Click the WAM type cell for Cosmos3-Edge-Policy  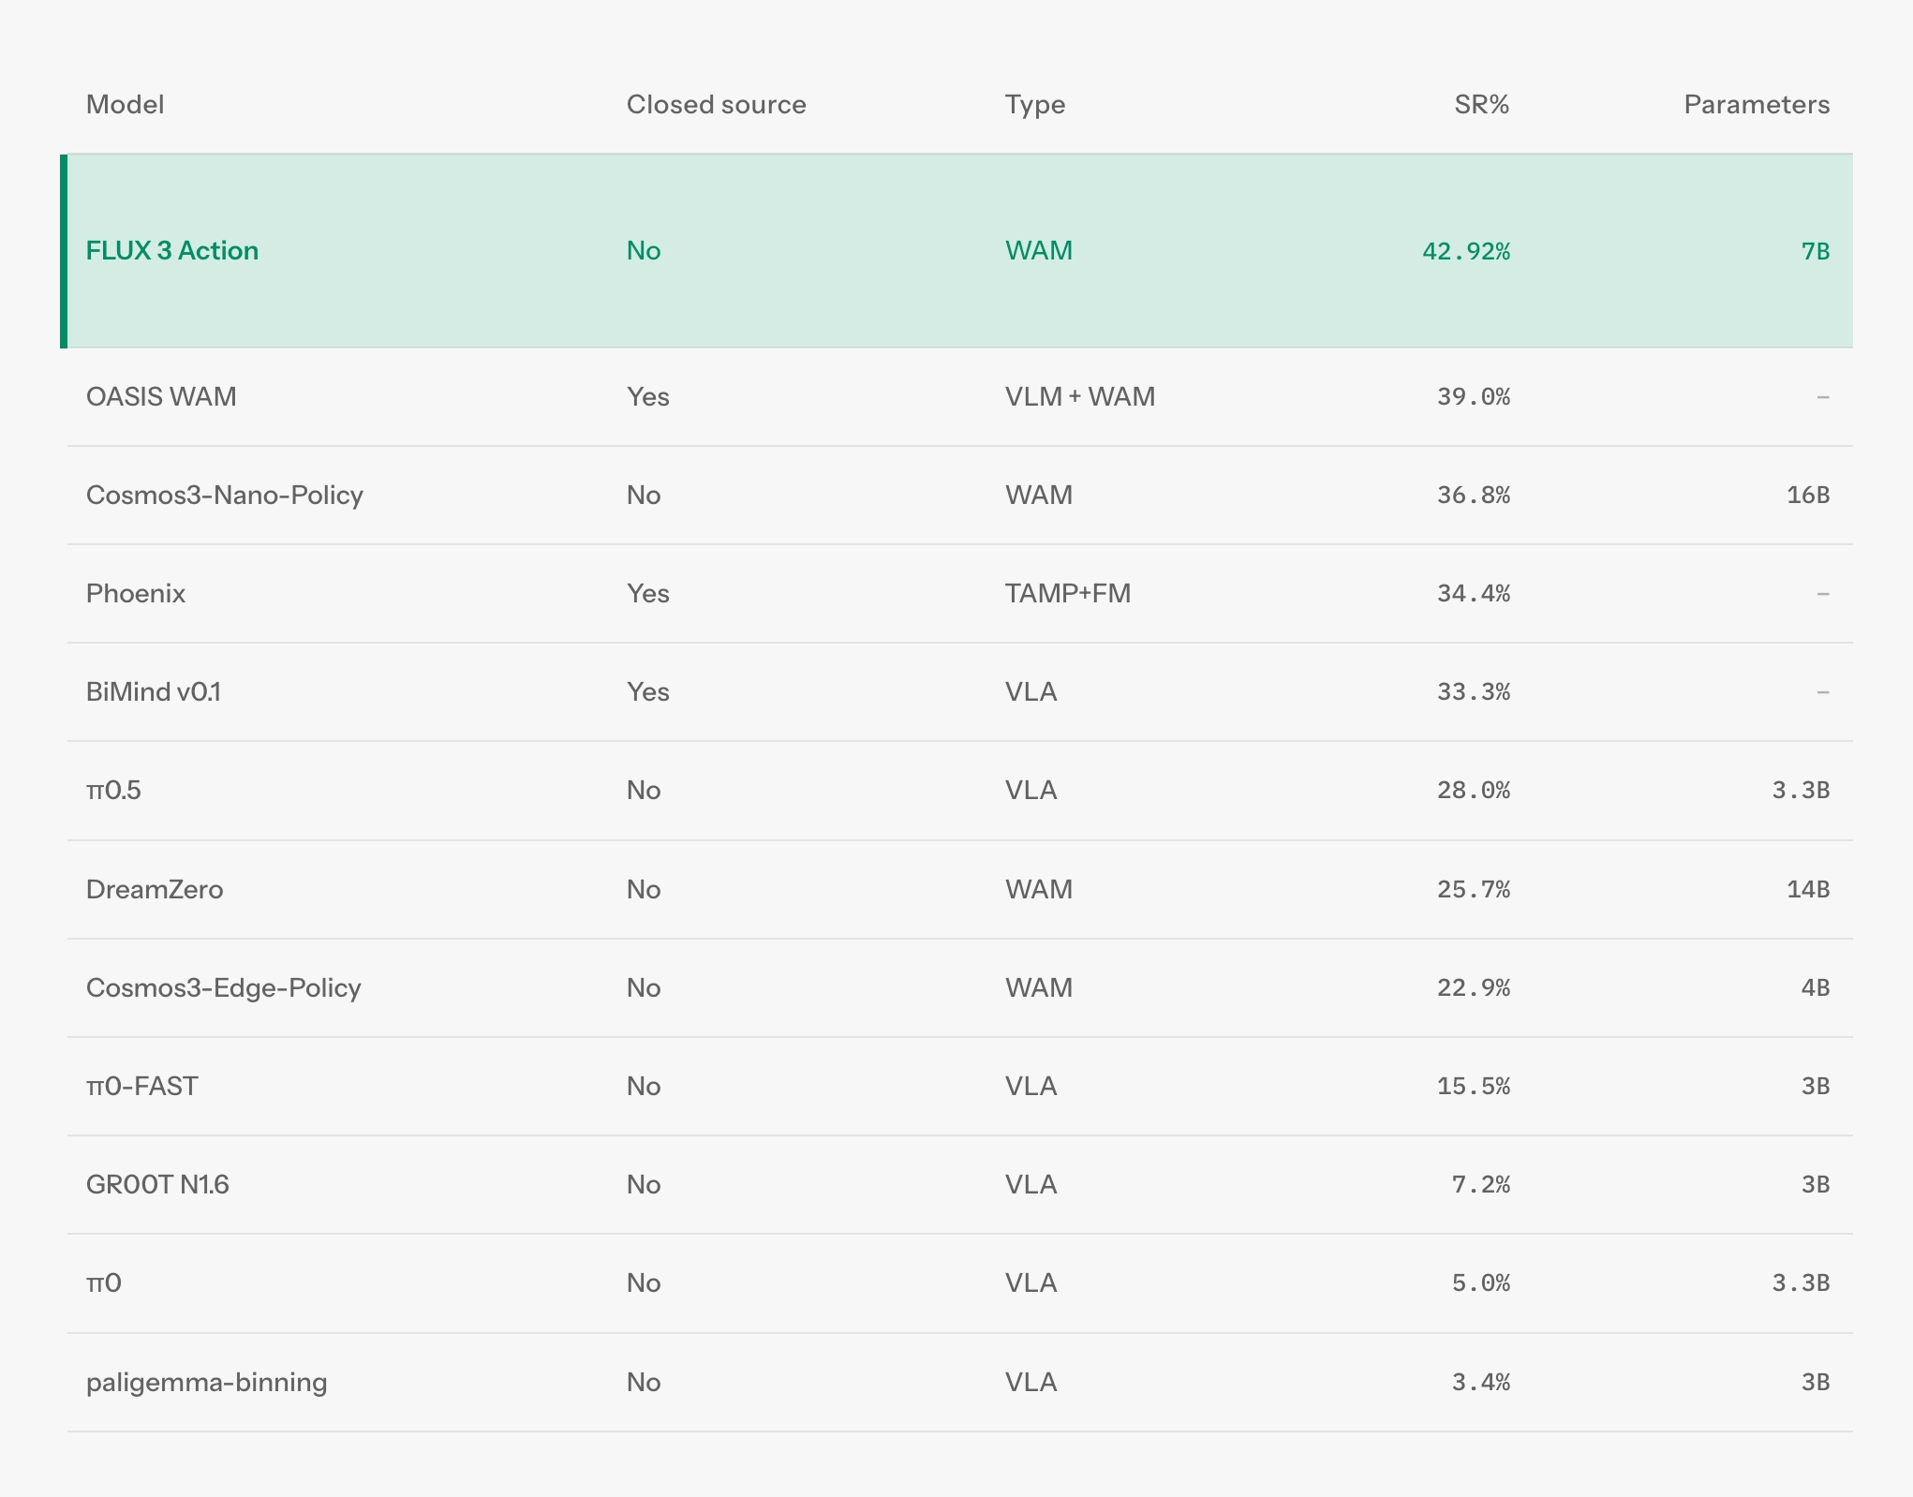pyautogui.click(x=1039, y=987)
